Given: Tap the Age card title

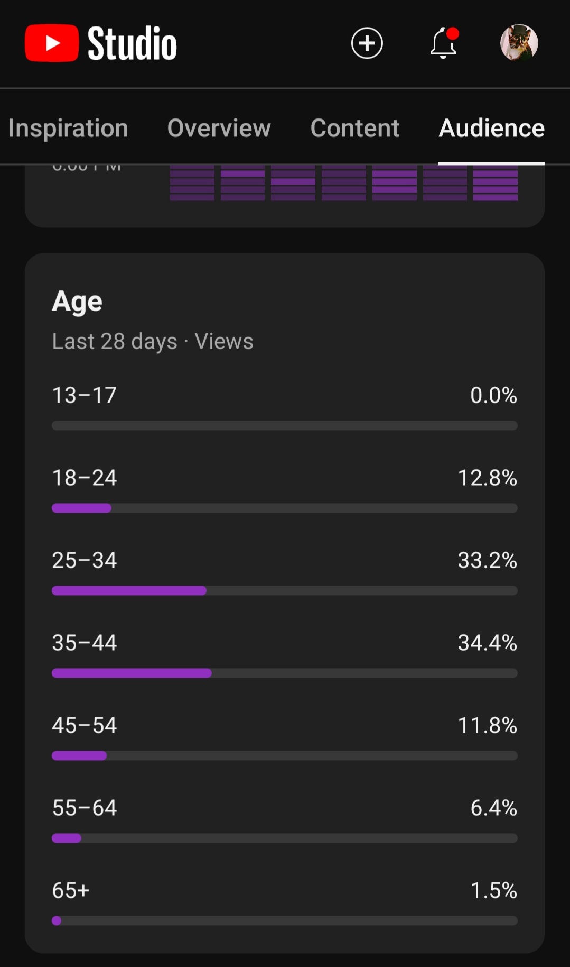Looking at the screenshot, I should coord(77,302).
